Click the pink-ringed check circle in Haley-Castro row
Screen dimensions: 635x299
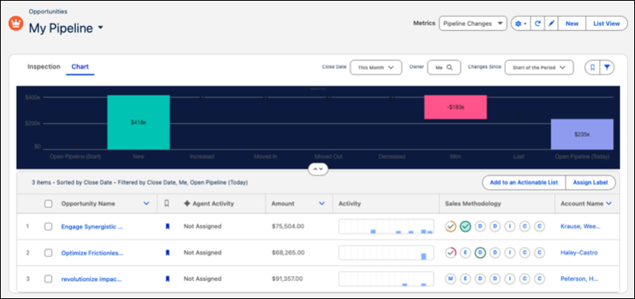pyautogui.click(x=451, y=252)
